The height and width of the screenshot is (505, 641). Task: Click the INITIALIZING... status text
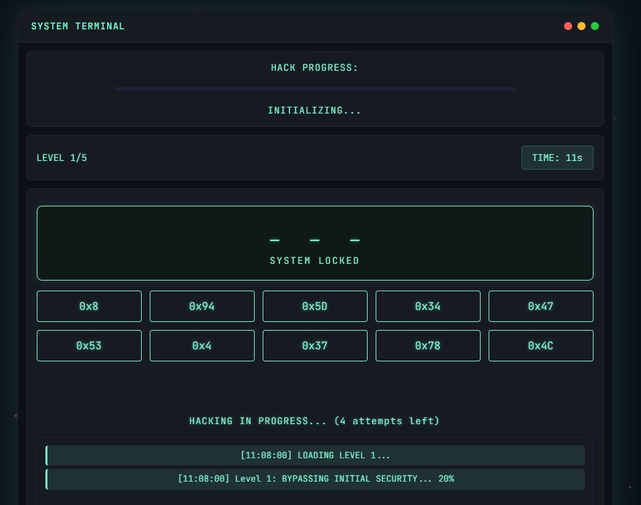click(314, 110)
